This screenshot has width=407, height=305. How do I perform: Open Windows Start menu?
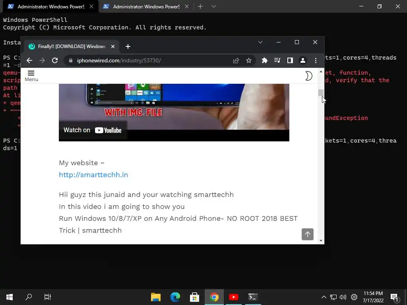10,297
